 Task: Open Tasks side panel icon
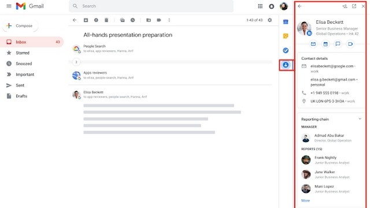(286, 50)
